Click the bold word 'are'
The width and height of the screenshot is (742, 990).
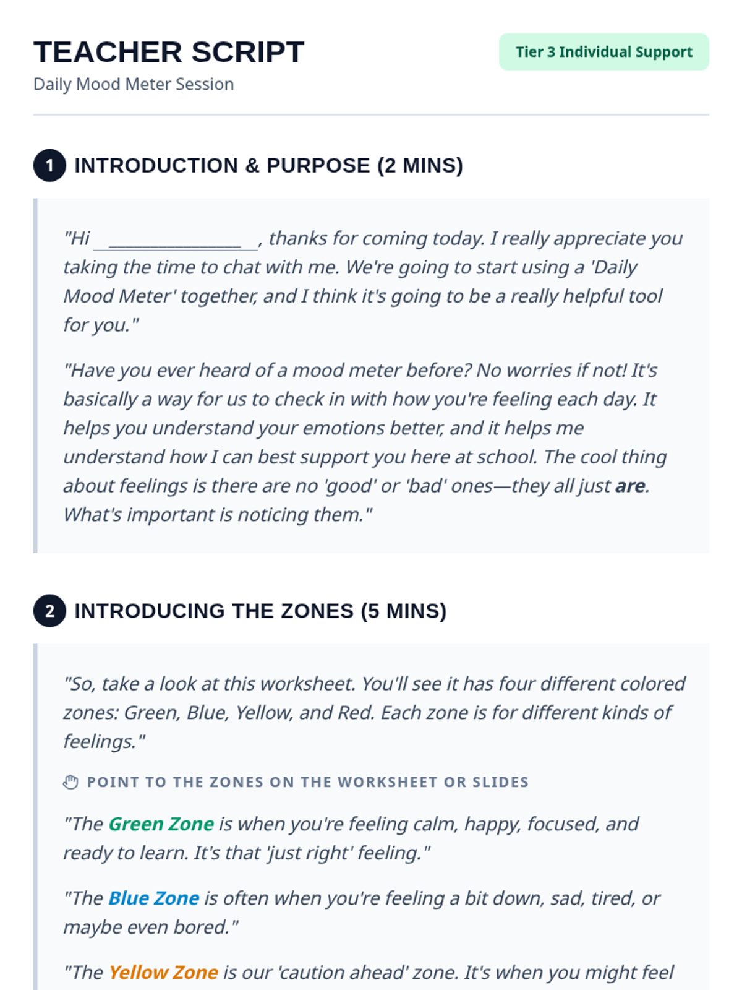(x=630, y=486)
